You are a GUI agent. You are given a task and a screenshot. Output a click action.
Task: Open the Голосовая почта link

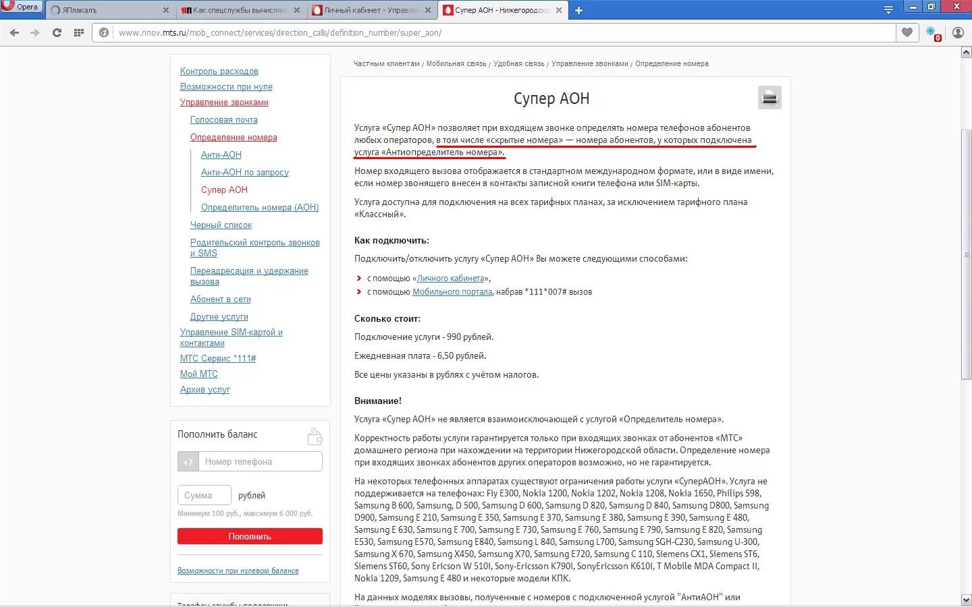(224, 119)
